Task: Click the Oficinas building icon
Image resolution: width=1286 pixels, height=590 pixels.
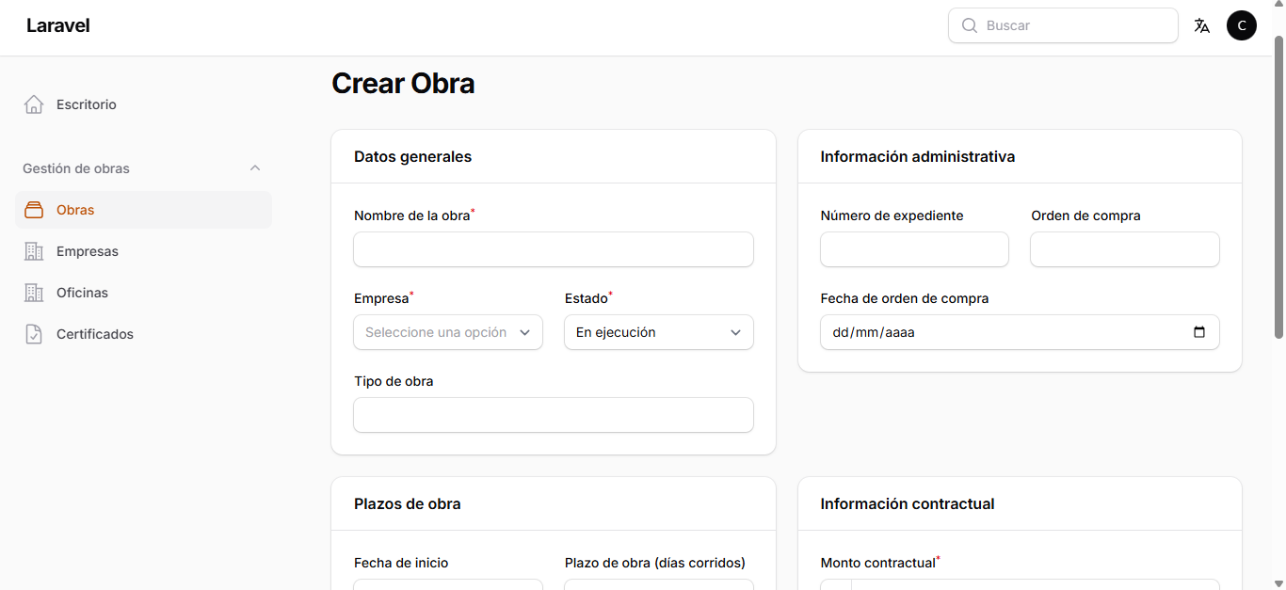Action: click(34, 293)
